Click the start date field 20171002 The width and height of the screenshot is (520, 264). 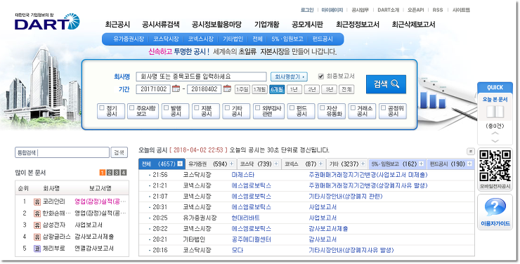click(153, 89)
